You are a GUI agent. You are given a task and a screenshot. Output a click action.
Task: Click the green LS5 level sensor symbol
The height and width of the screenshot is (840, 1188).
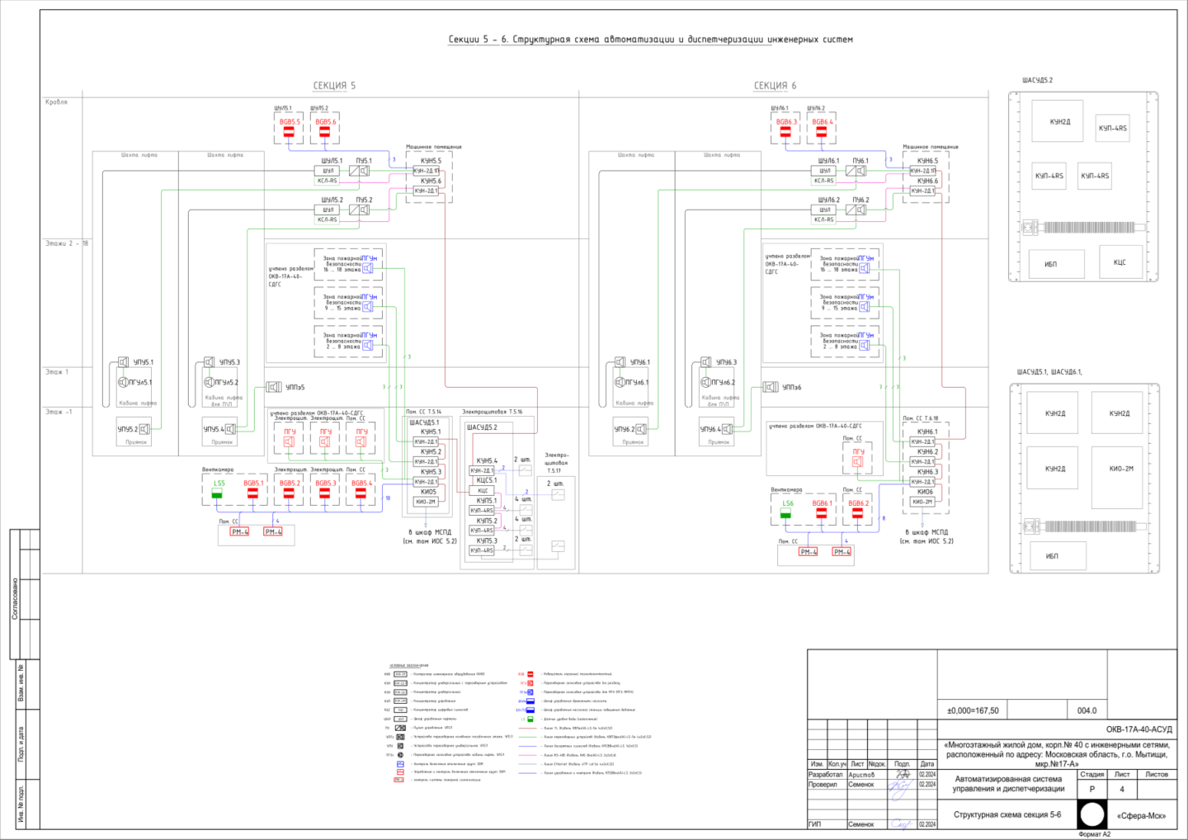point(217,493)
